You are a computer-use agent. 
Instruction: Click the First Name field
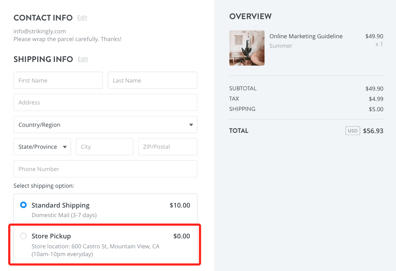tap(58, 80)
